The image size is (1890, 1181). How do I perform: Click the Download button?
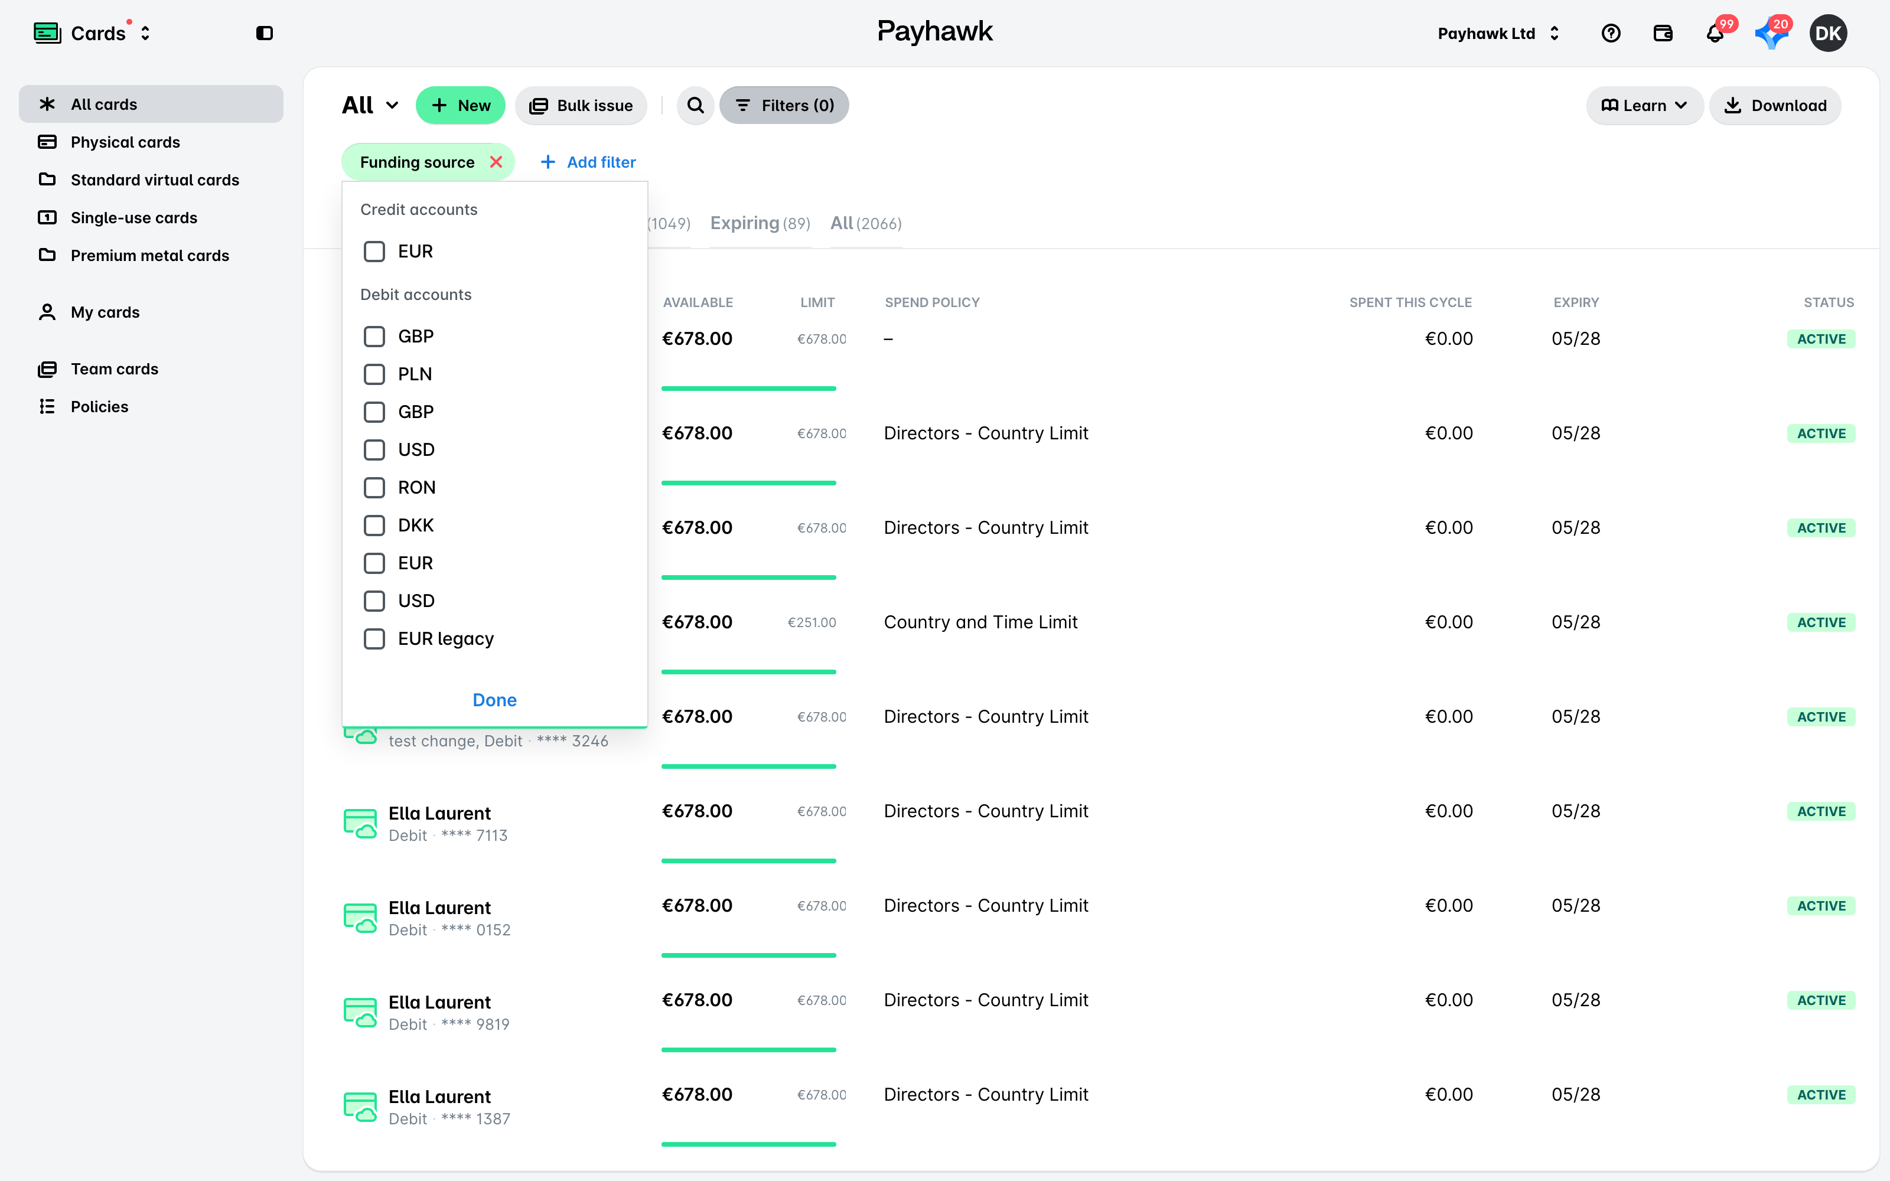pyautogui.click(x=1775, y=106)
